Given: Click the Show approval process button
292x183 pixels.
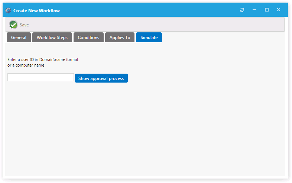Looking at the screenshot, I should click(x=101, y=78).
